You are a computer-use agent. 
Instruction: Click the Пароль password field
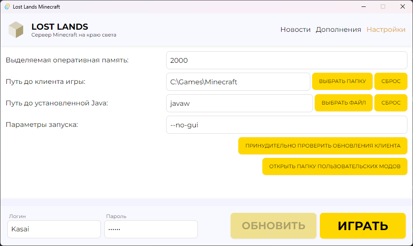(x=151, y=229)
